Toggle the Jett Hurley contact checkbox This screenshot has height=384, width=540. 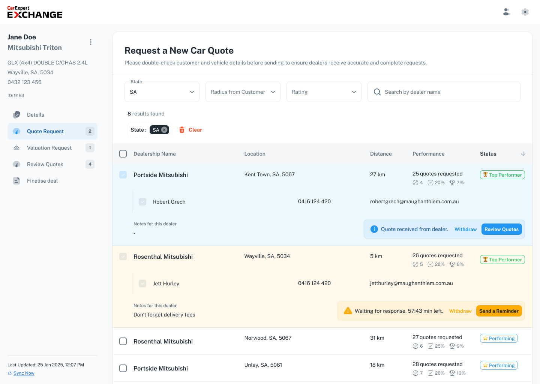pos(142,283)
